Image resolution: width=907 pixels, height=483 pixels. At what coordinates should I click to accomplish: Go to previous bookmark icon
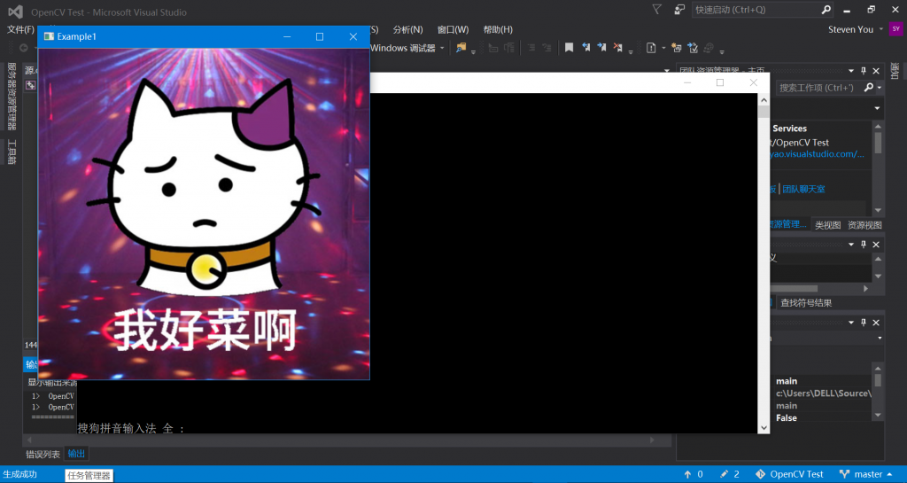coord(586,48)
